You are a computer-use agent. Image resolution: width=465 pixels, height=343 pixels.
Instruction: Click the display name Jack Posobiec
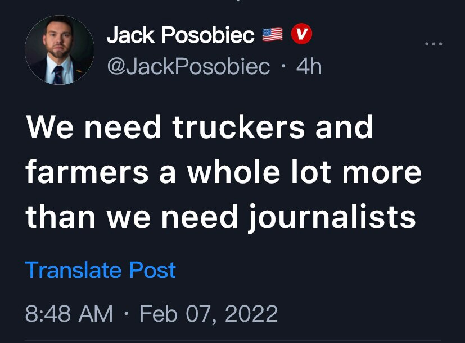179,34
